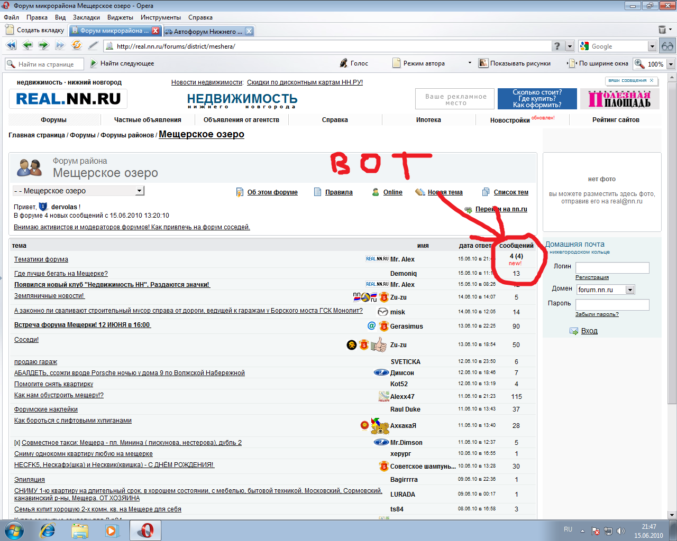Click the Логин input field
This screenshot has width=677, height=541.
[612, 268]
